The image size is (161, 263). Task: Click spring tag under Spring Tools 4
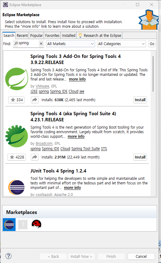(x=35, y=149)
